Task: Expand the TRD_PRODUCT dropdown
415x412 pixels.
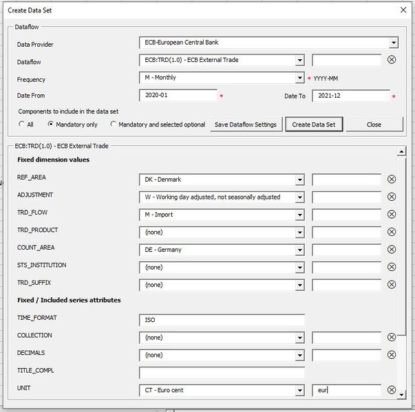Action: [x=299, y=232]
